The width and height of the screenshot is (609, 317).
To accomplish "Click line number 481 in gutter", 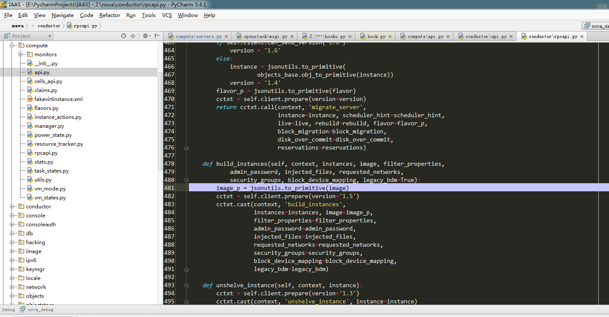I will click(169, 188).
